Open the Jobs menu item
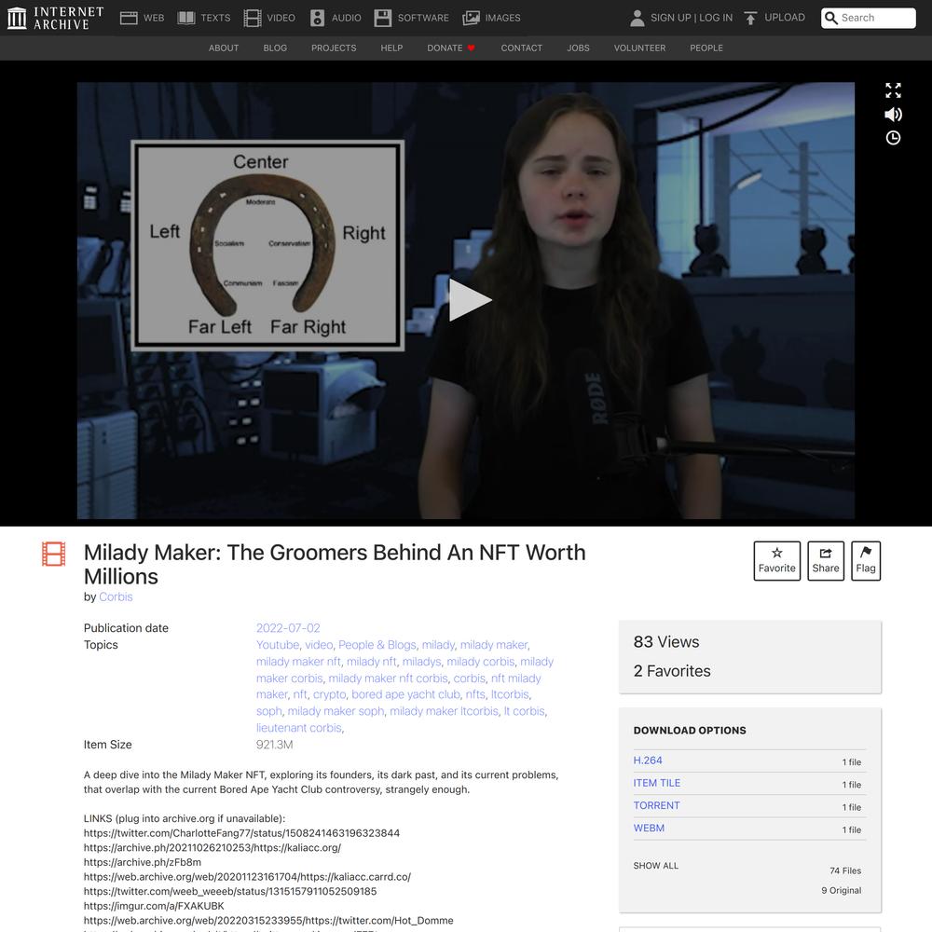Image resolution: width=932 pixels, height=932 pixels. click(579, 48)
